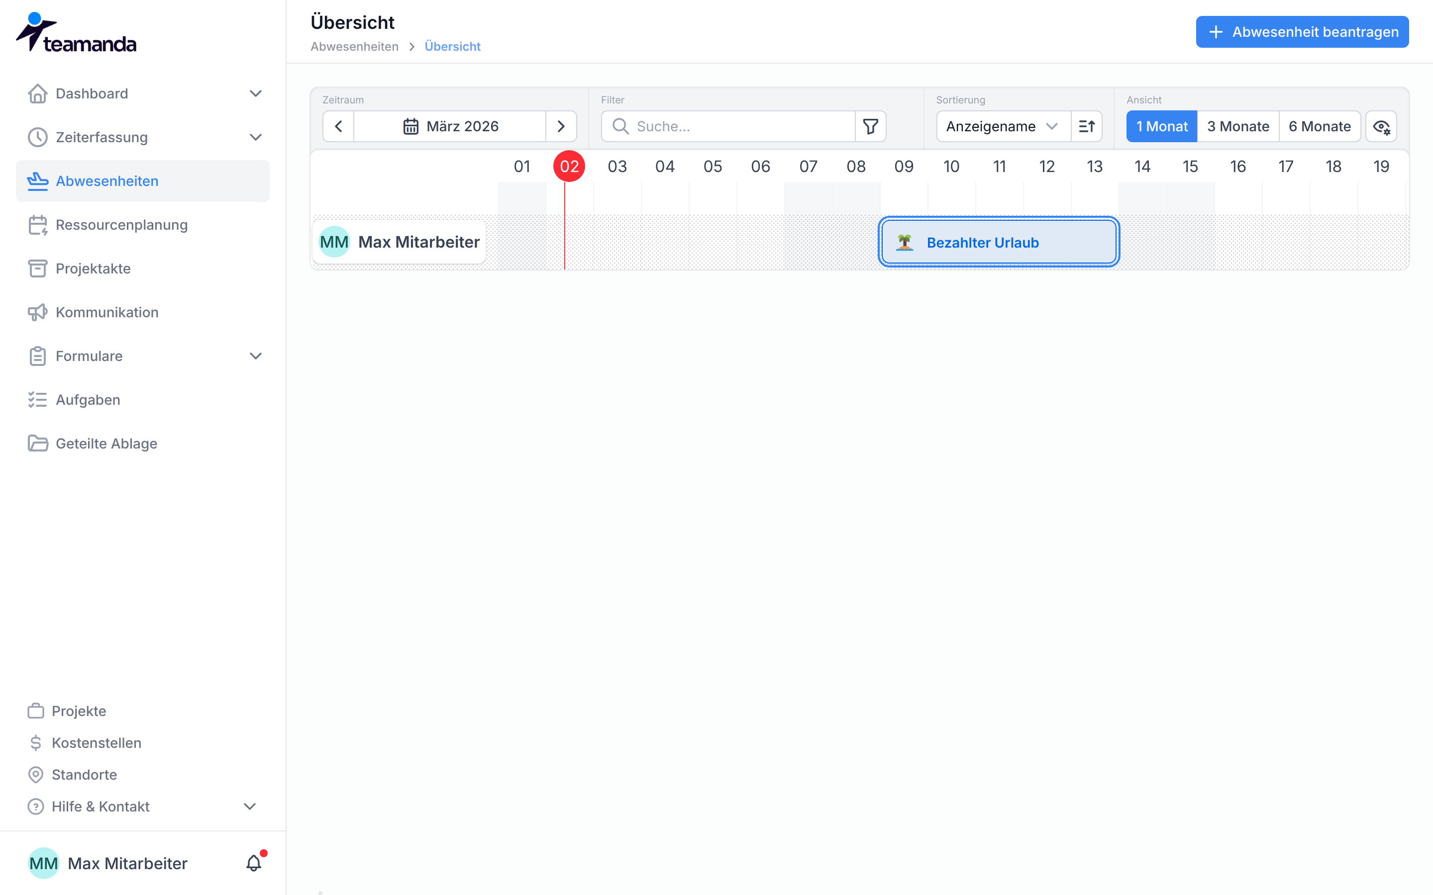Image resolution: width=1433 pixels, height=895 pixels.
Task: Expand the Formulare menu chevron
Action: (256, 357)
